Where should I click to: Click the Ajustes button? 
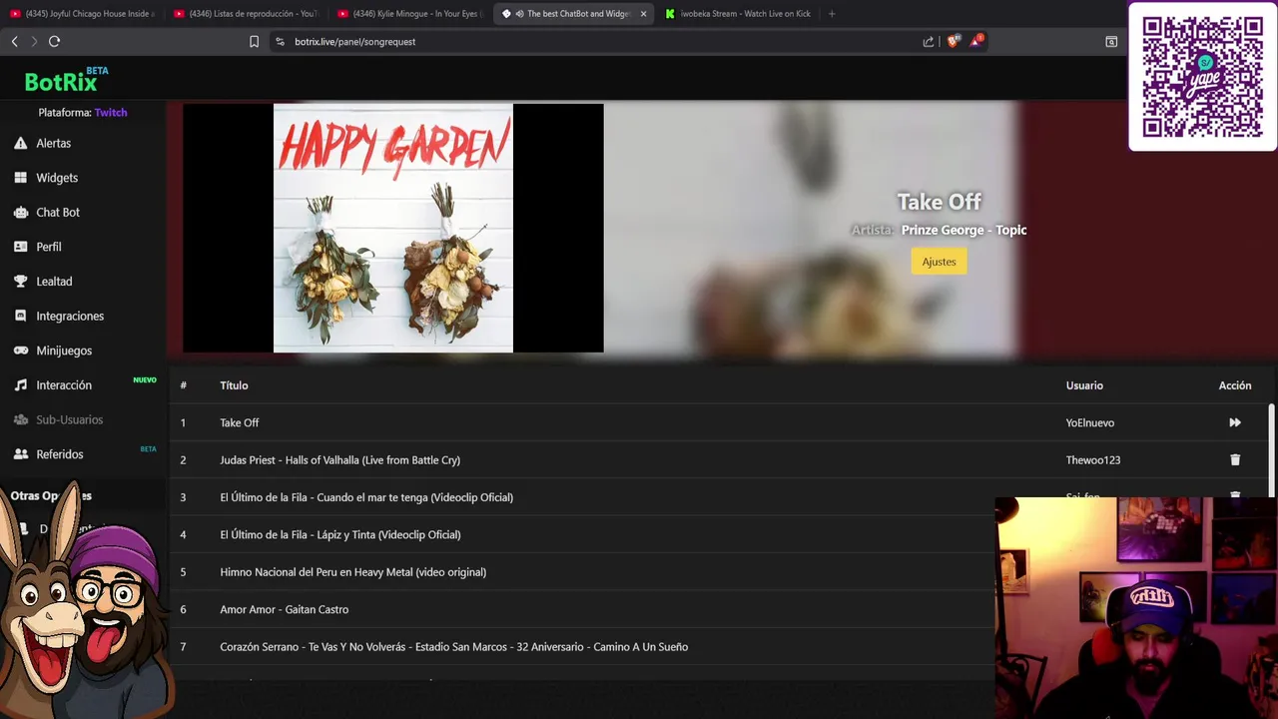tap(939, 262)
